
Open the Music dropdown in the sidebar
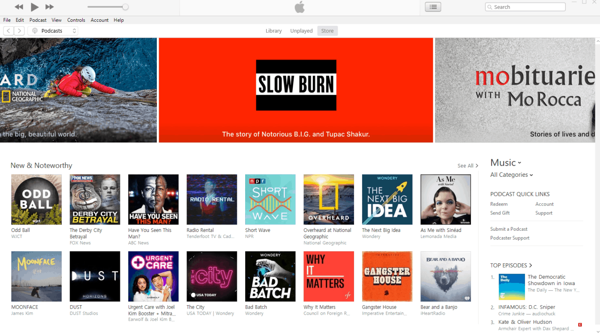click(x=506, y=163)
